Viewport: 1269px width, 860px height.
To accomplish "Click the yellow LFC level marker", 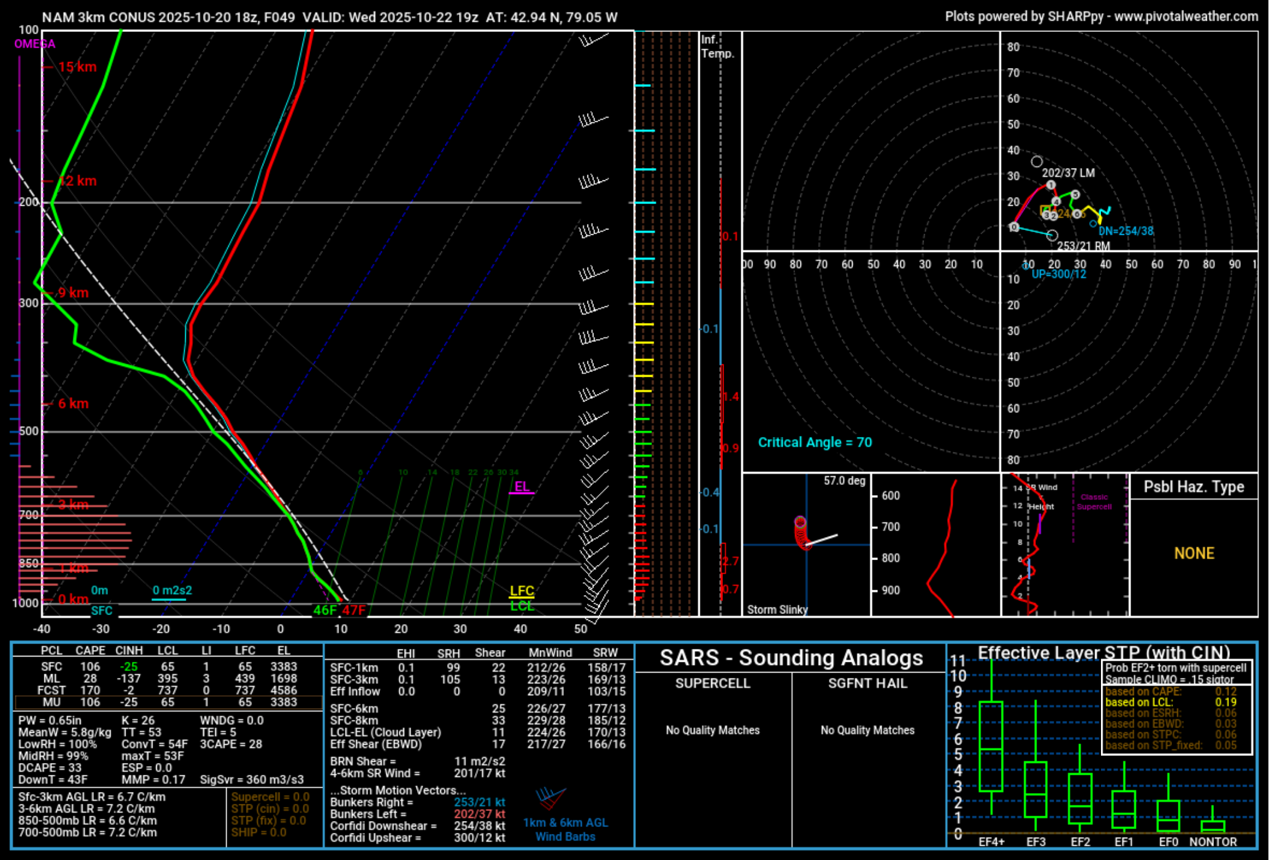I will click(522, 591).
